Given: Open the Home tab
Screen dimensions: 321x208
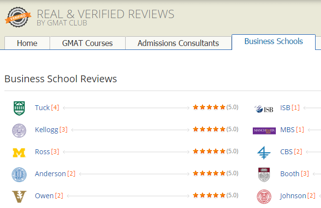Looking at the screenshot, I should pos(27,43).
